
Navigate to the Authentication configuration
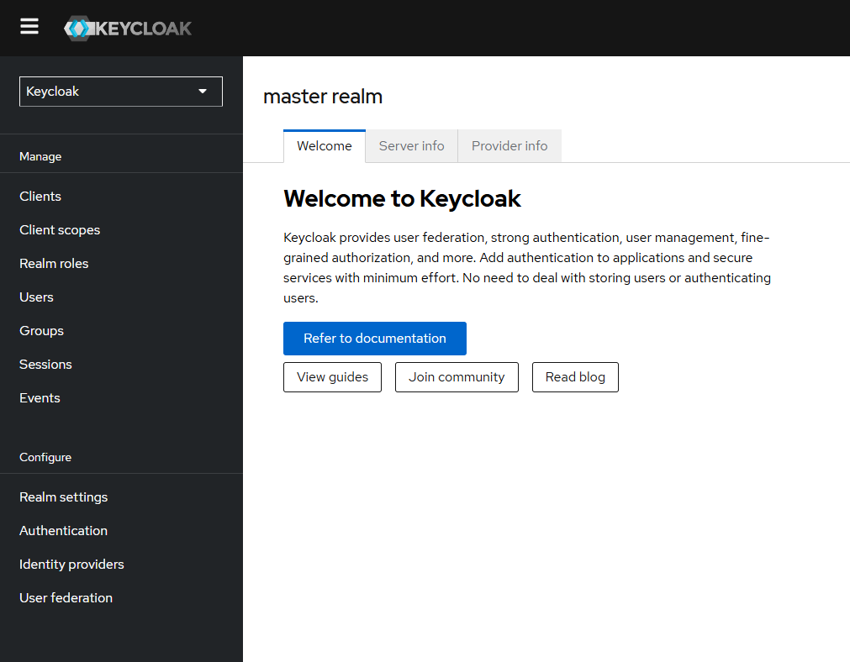coord(63,530)
